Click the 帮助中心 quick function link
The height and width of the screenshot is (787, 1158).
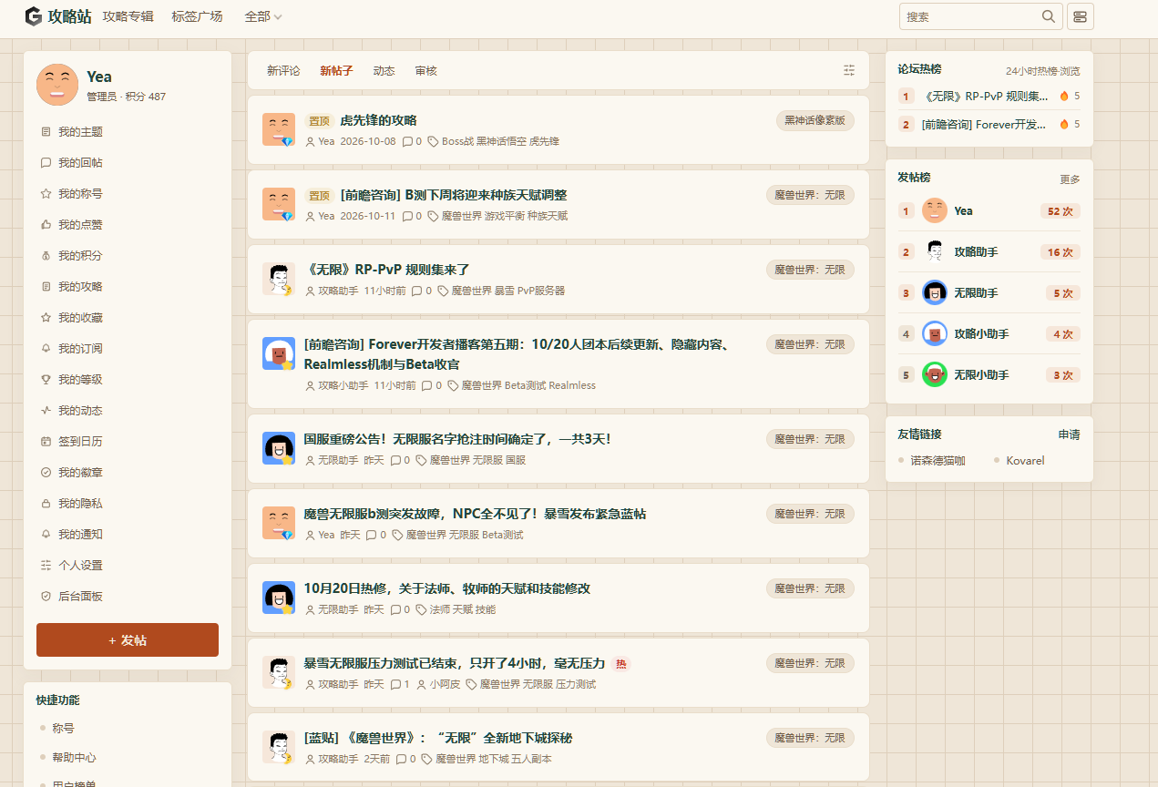[74, 758]
